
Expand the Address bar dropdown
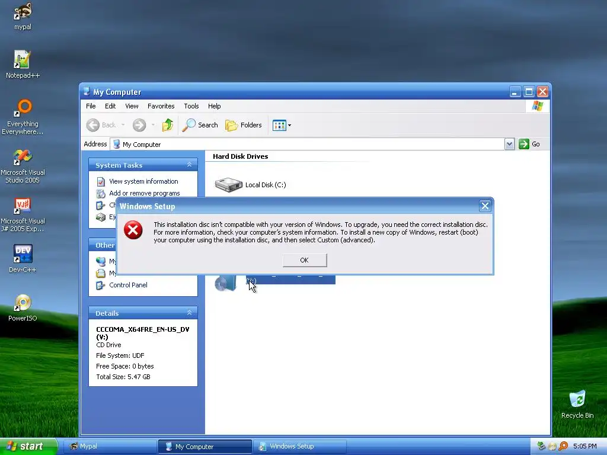509,145
